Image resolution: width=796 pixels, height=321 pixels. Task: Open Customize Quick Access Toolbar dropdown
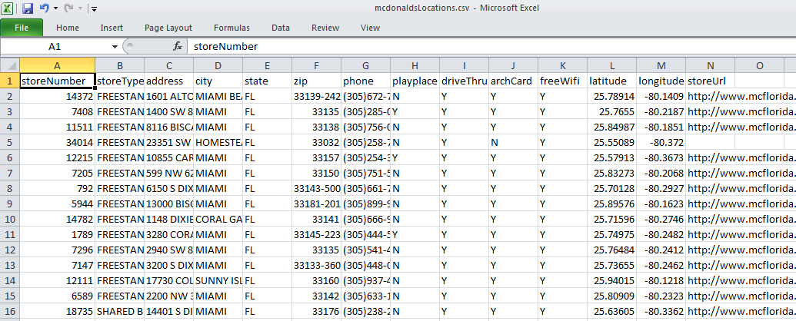pyautogui.click(x=95, y=8)
